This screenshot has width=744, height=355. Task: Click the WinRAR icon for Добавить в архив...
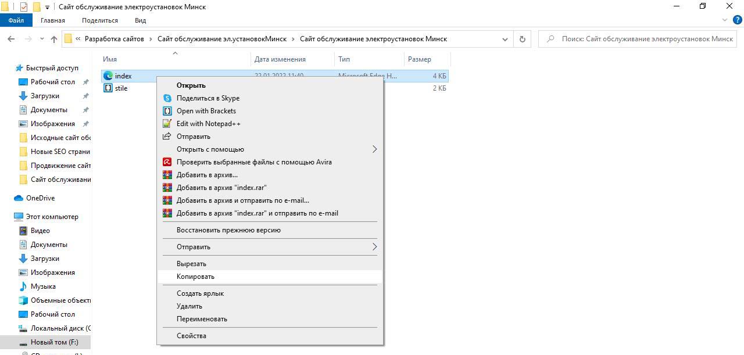click(x=167, y=175)
